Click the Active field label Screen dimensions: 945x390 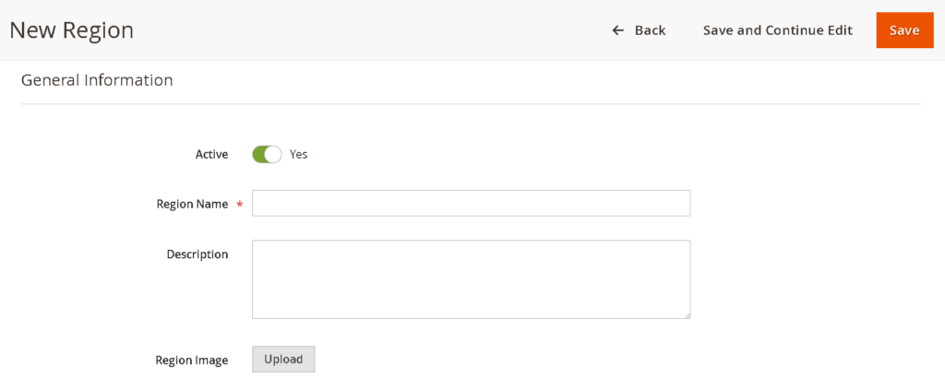point(211,154)
